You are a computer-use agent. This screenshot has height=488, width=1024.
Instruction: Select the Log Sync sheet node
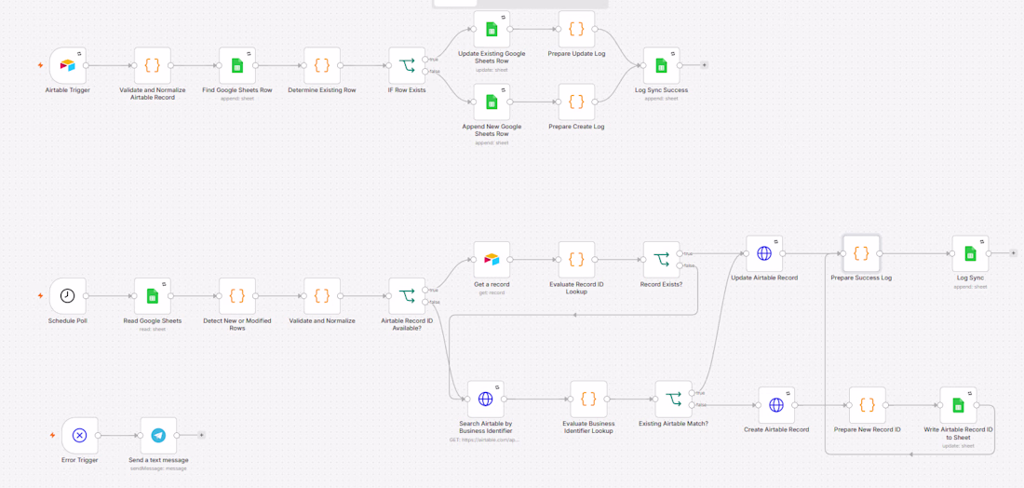coord(970,253)
